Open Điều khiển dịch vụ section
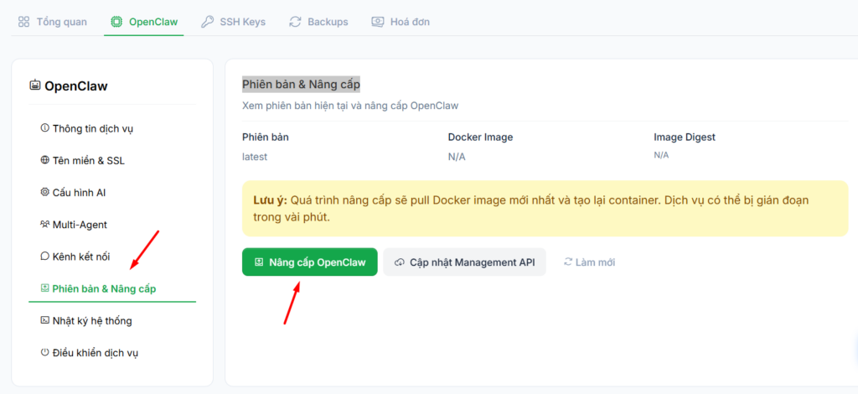 pyautogui.click(x=112, y=352)
